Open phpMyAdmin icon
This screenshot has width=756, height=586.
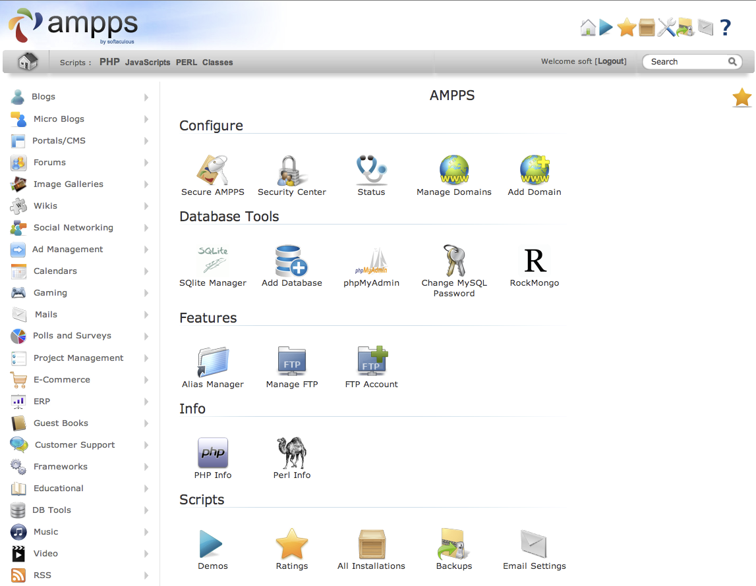[371, 261]
